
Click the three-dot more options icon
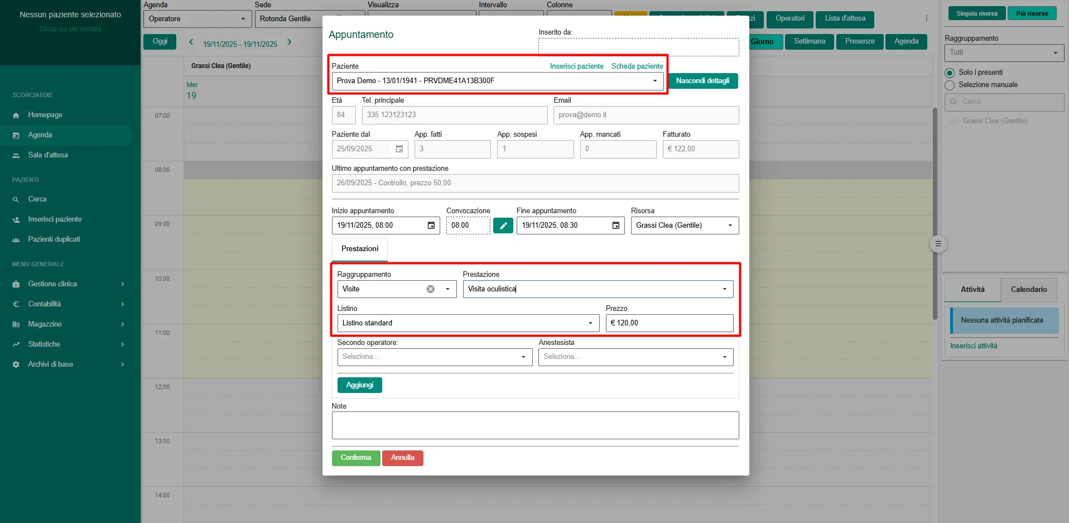(x=926, y=18)
